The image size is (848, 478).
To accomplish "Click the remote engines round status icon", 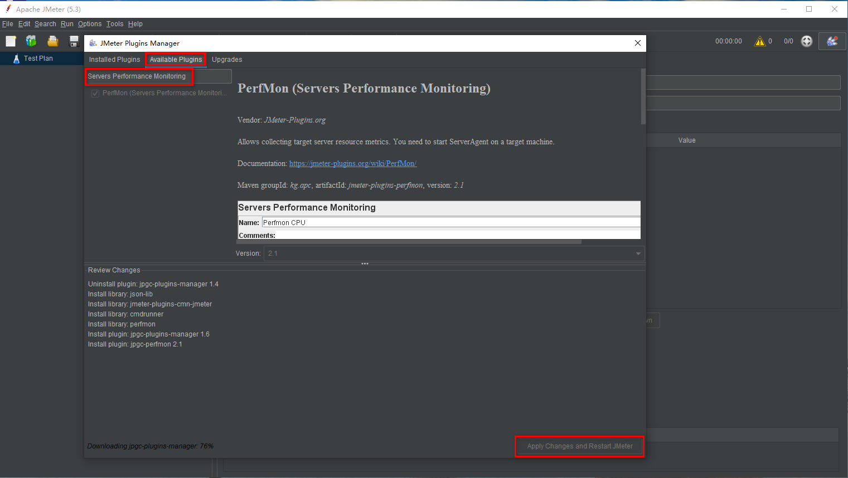I will click(x=806, y=41).
